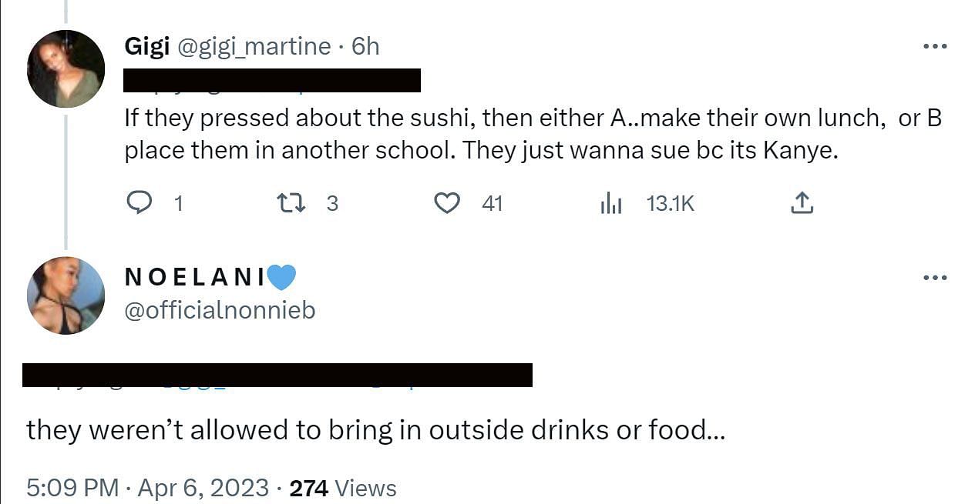Like Gigi's tweet with heart icon
Viewport: 975px width, 504px height.
tap(447, 203)
